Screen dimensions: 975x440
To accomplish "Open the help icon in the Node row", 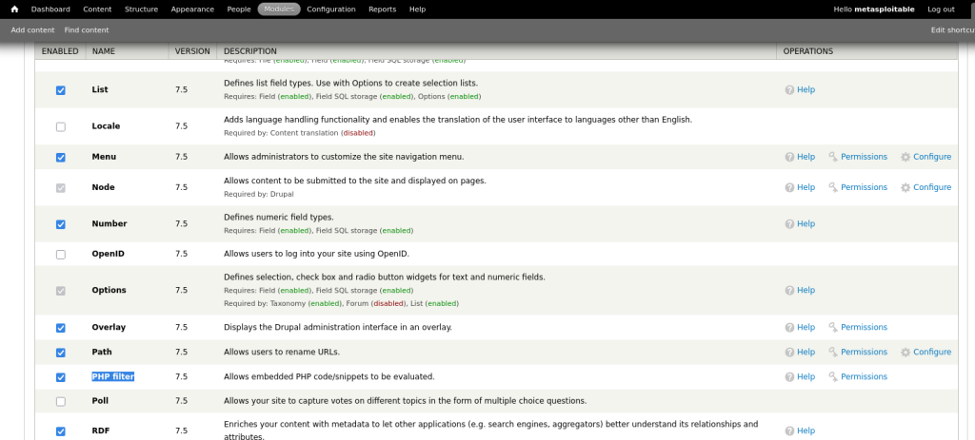I will [789, 187].
